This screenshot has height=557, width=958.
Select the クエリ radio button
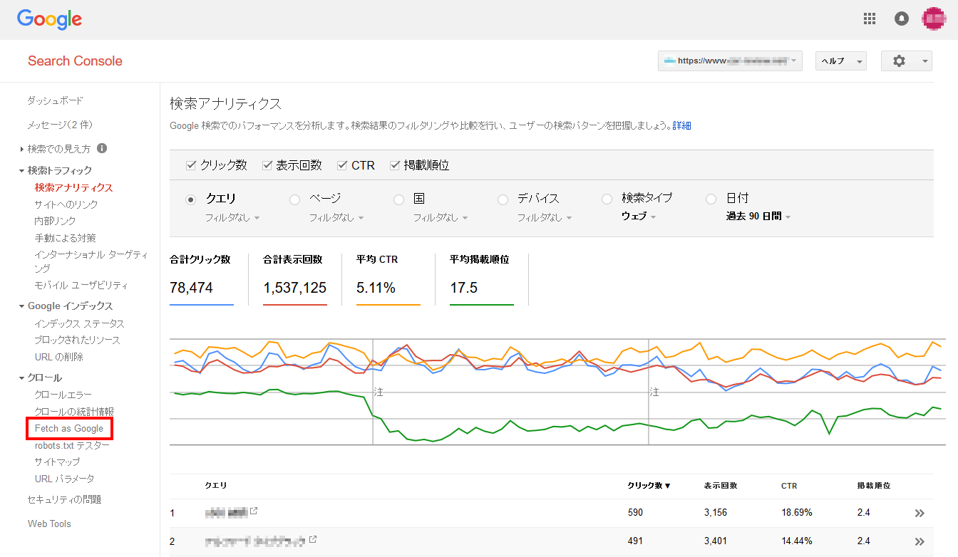coord(191,200)
